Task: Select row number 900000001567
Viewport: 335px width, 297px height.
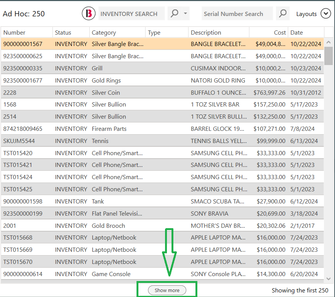Action: coord(162,44)
